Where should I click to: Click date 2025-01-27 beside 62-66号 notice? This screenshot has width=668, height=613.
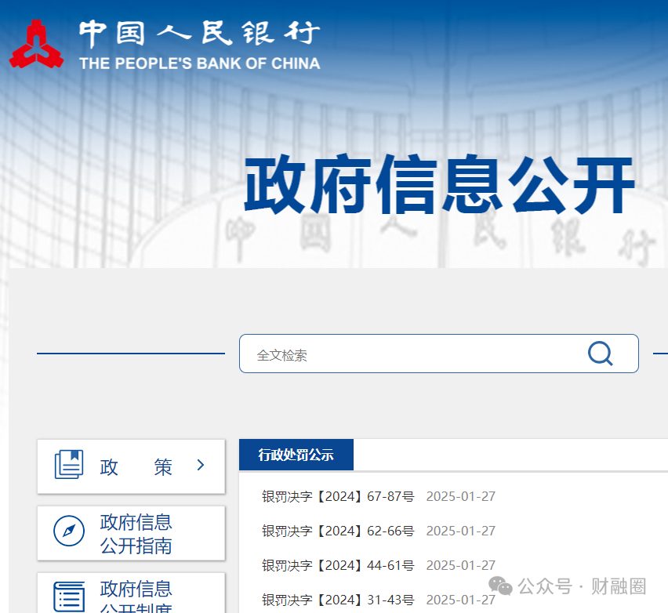tap(461, 531)
